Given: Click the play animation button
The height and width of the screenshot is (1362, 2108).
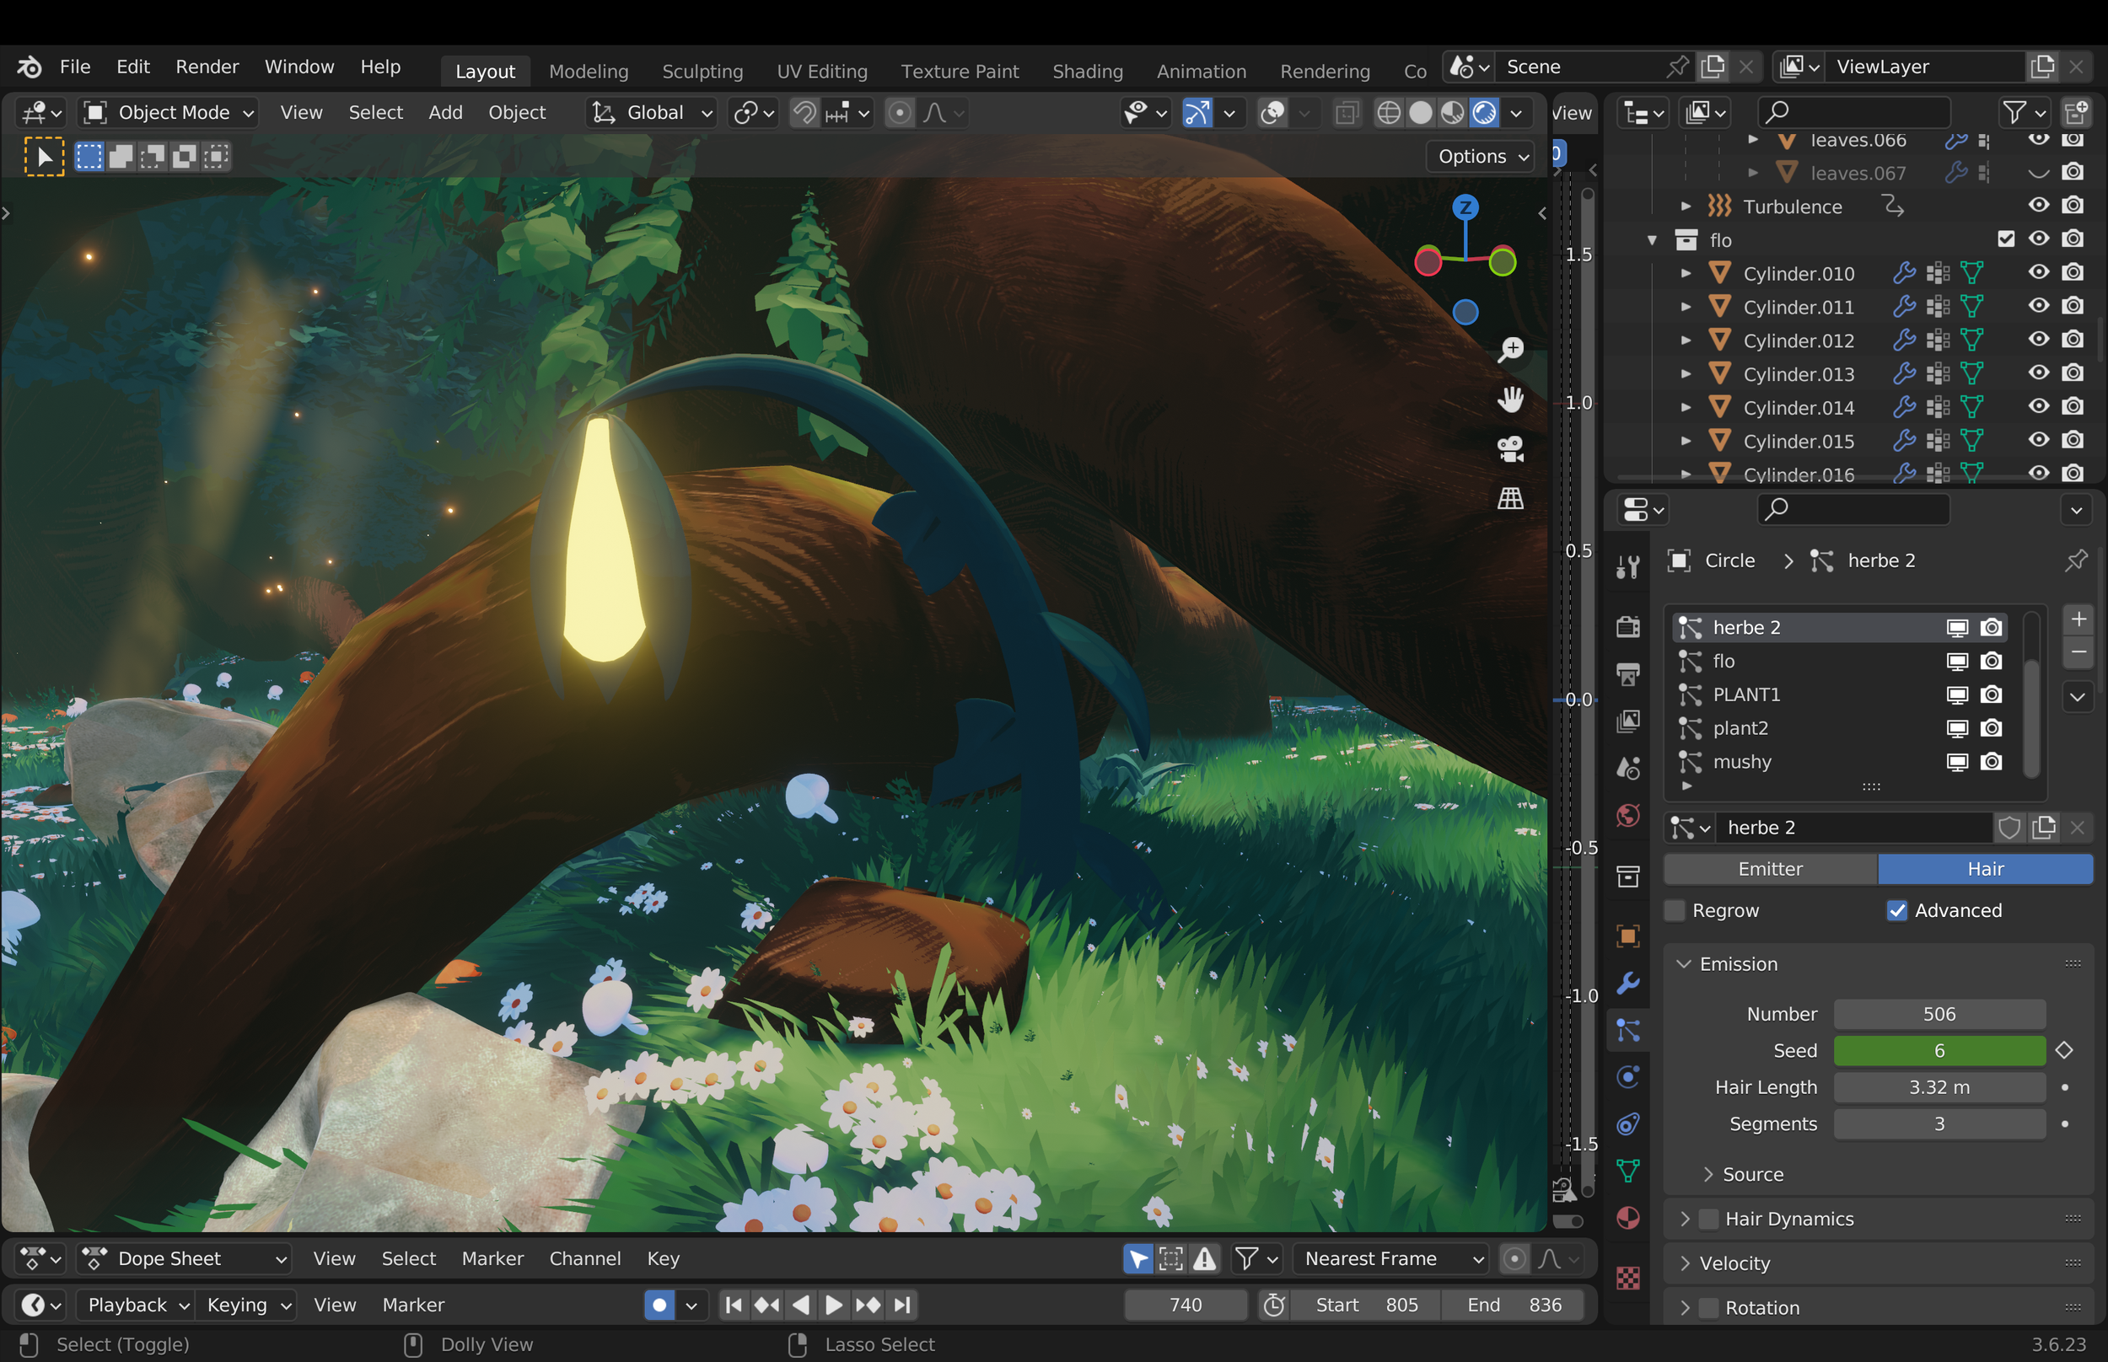Looking at the screenshot, I should click(833, 1305).
